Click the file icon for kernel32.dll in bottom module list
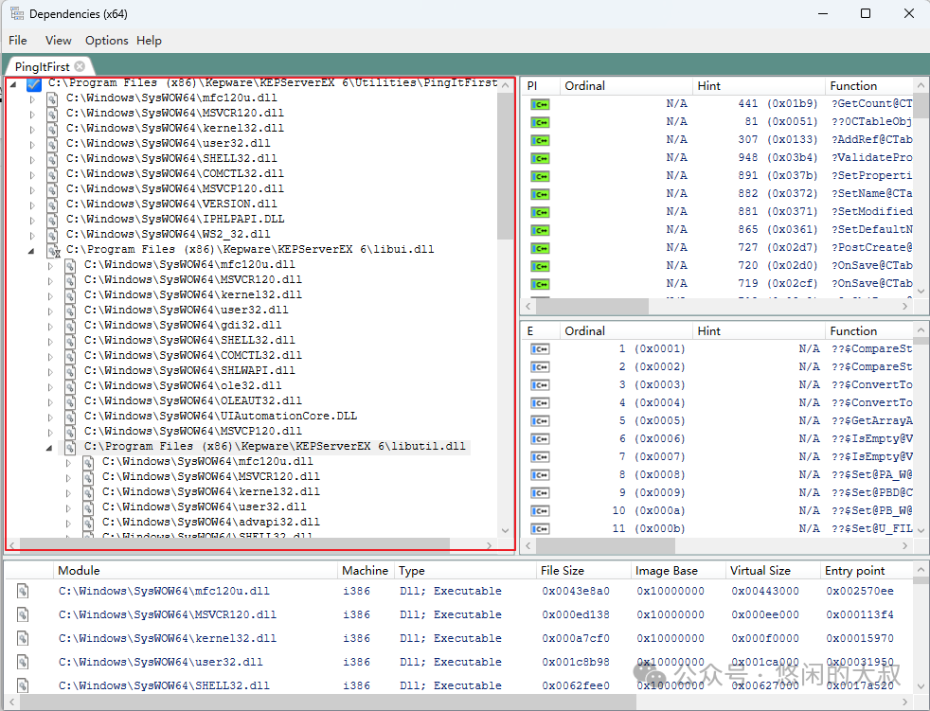 (x=23, y=638)
